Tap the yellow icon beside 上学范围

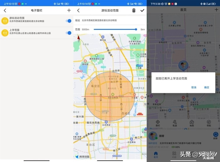[5, 33]
